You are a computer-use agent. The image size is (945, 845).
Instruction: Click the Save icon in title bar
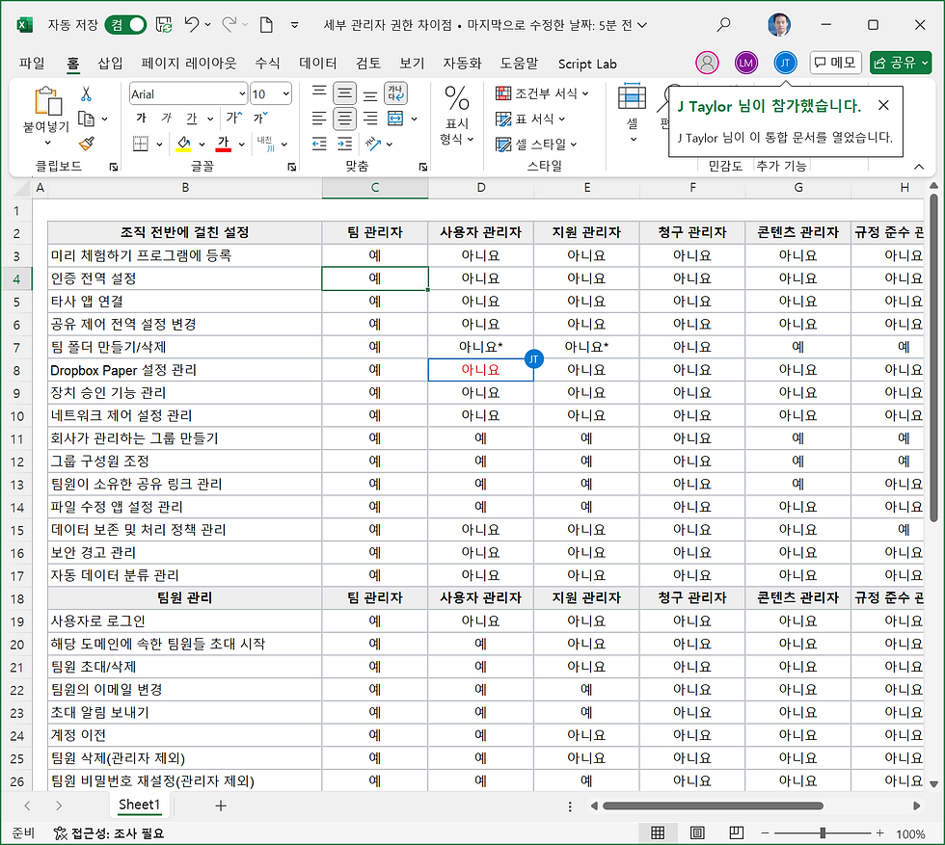pyautogui.click(x=163, y=25)
